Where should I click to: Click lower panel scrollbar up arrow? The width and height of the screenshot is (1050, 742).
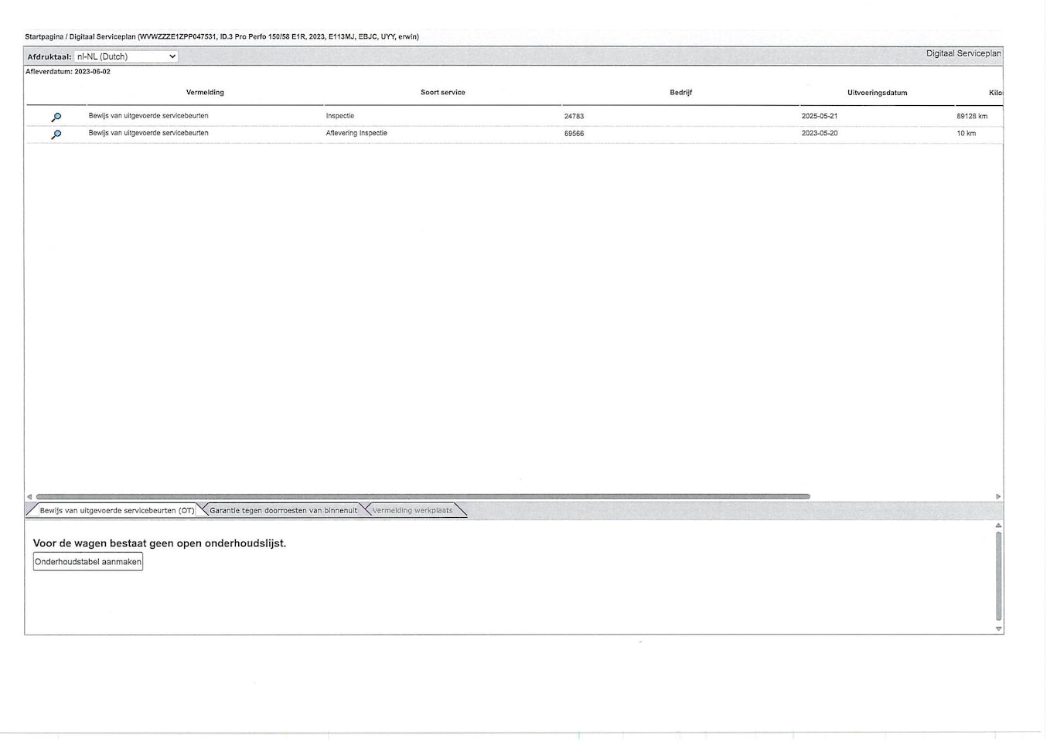click(999, 526)
